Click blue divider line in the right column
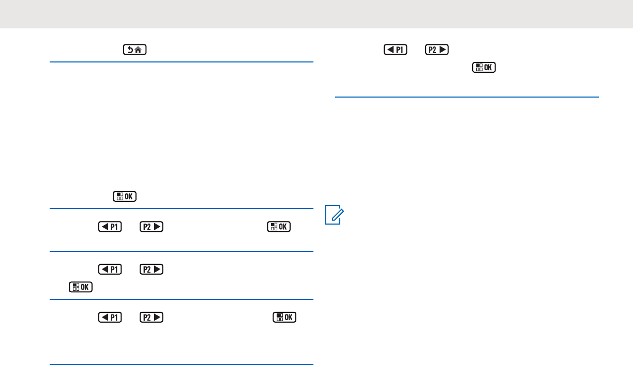The height and width of the screenshot is (365, 633). (x=466, y=97)
